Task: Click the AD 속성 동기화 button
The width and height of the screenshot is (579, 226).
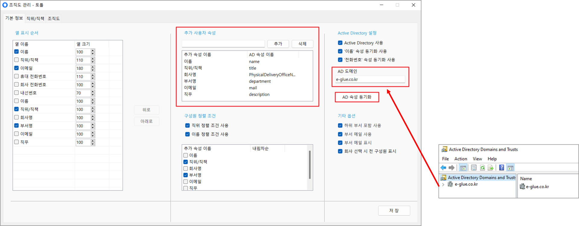Action: 357,97
